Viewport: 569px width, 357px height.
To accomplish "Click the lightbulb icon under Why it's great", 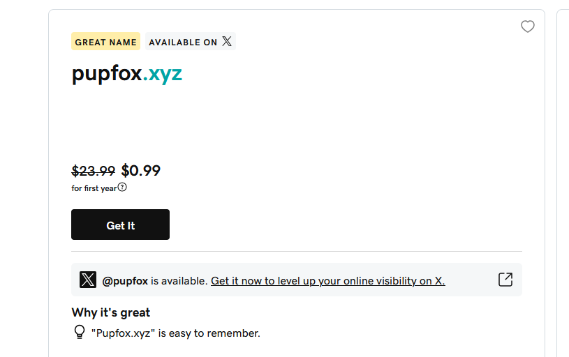I will [x=80, y=332].
